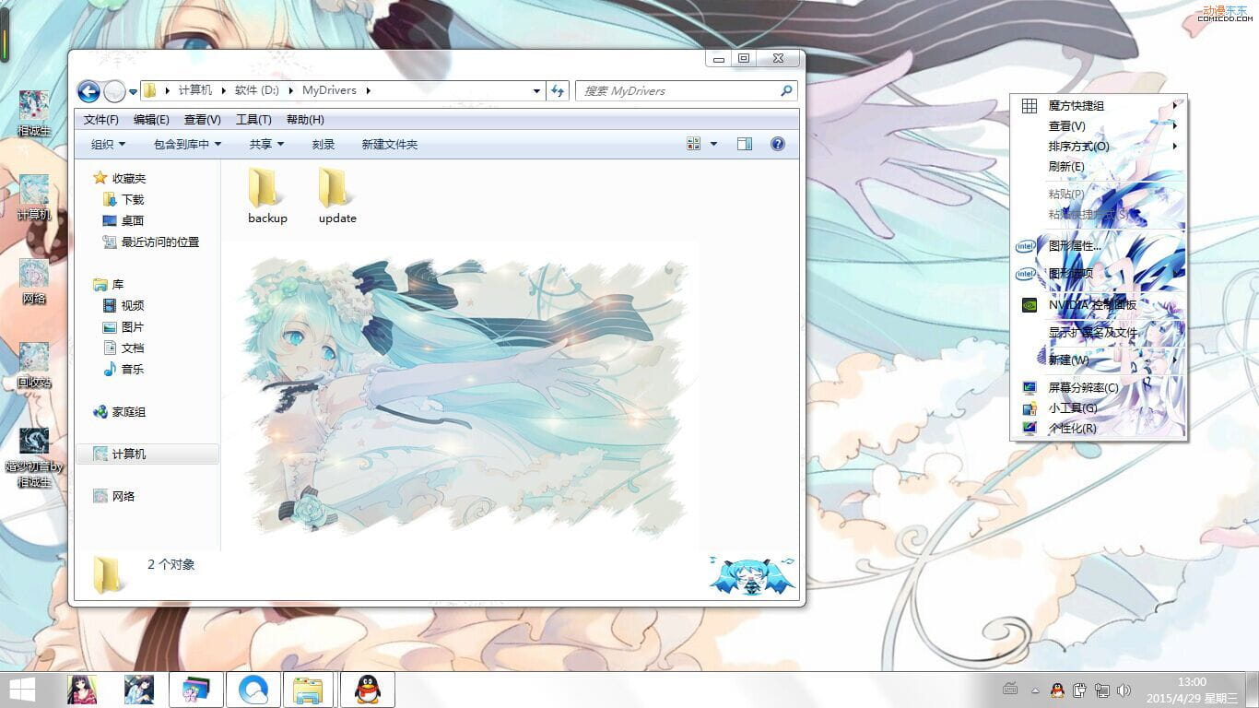This screenshot has width=1259, height=708.
Task: Click inside the 搜索 MyDrivers search box
Action: pyautogui.click(x=682, y=90)
